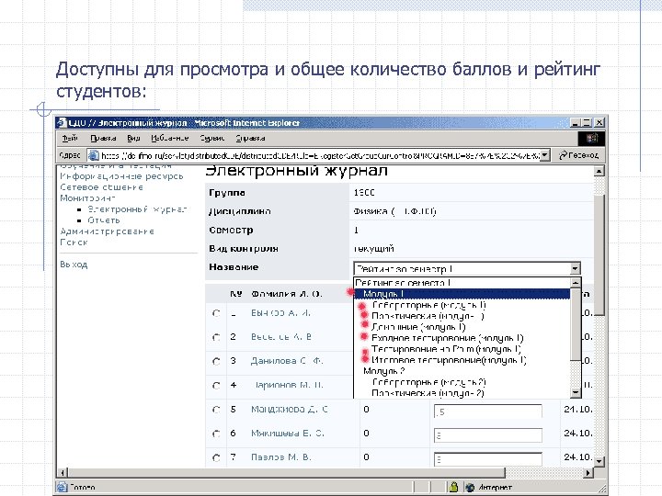The image size is (662, 496).
Task: Click the address bar URL field
Action: coord(320,155)
